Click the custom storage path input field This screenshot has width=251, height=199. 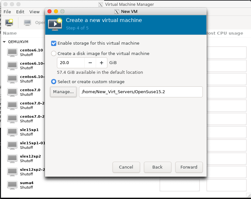pyautogui.click(x=141, y=92)
